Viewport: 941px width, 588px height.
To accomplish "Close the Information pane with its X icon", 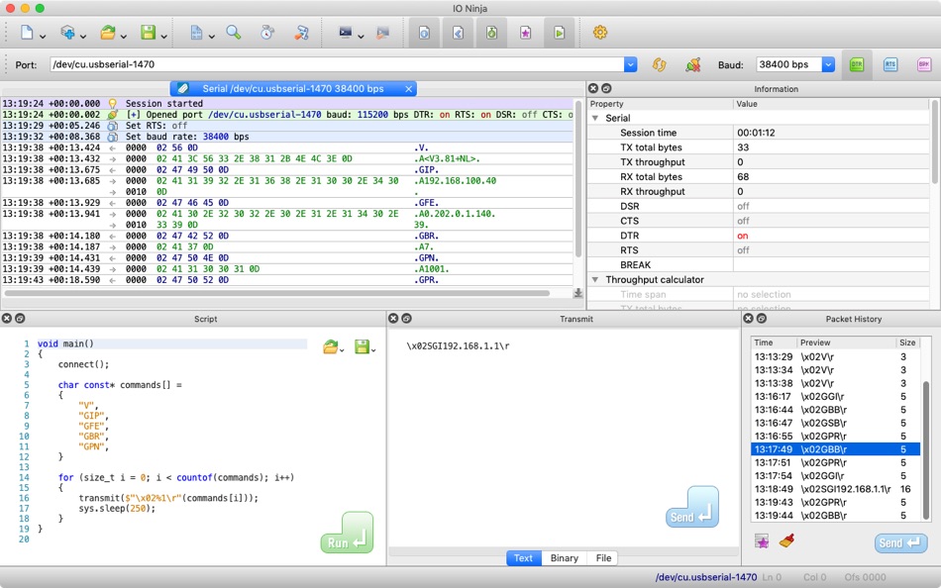I will click(x=593, y=88).
